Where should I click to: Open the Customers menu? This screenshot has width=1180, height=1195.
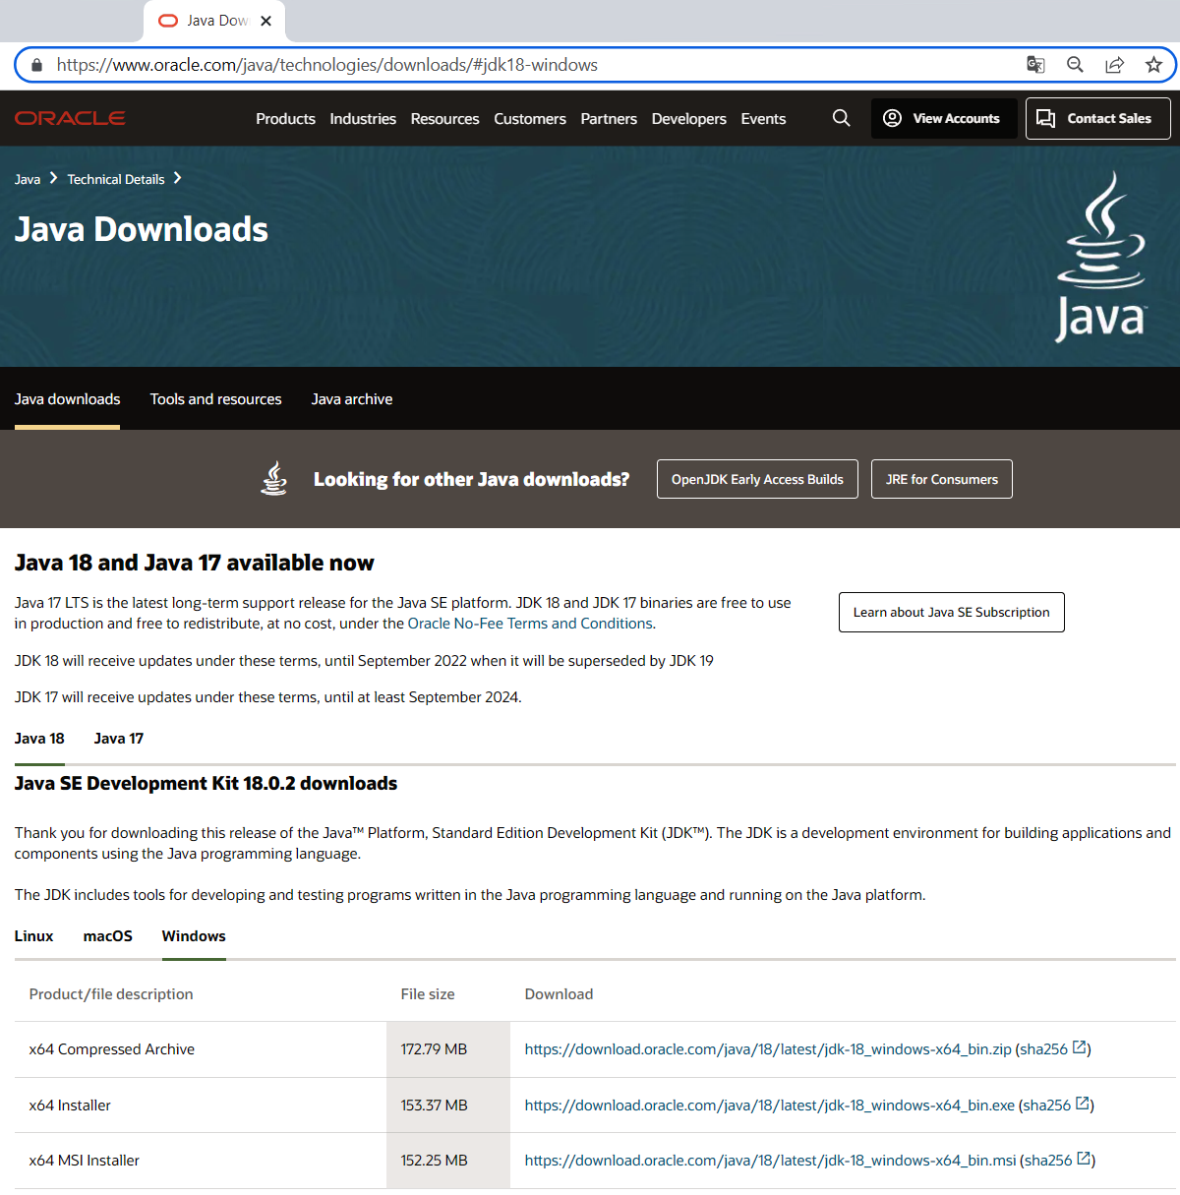[x=530, y=118]
